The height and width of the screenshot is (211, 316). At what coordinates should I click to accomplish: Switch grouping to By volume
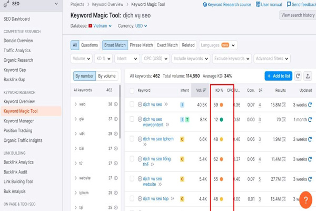[107, 76]
